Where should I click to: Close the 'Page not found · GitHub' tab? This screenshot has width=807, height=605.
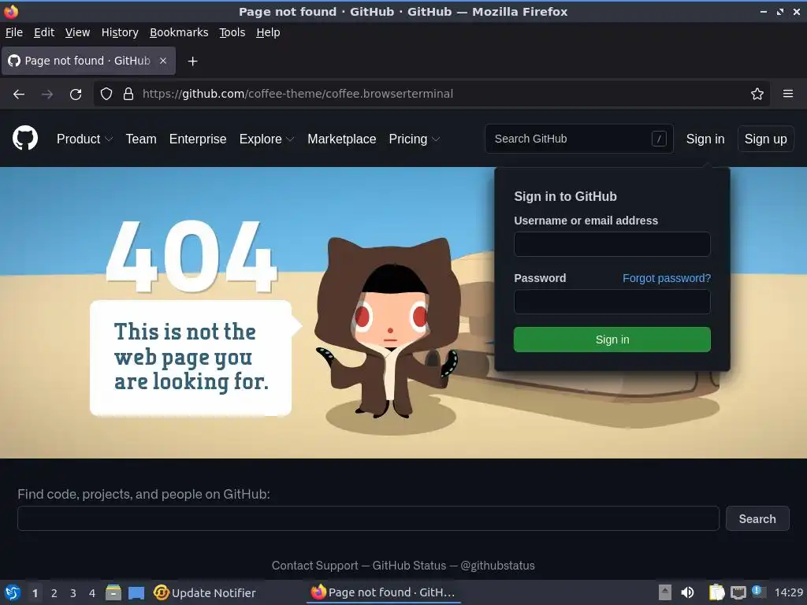click(x=163, y=61)
